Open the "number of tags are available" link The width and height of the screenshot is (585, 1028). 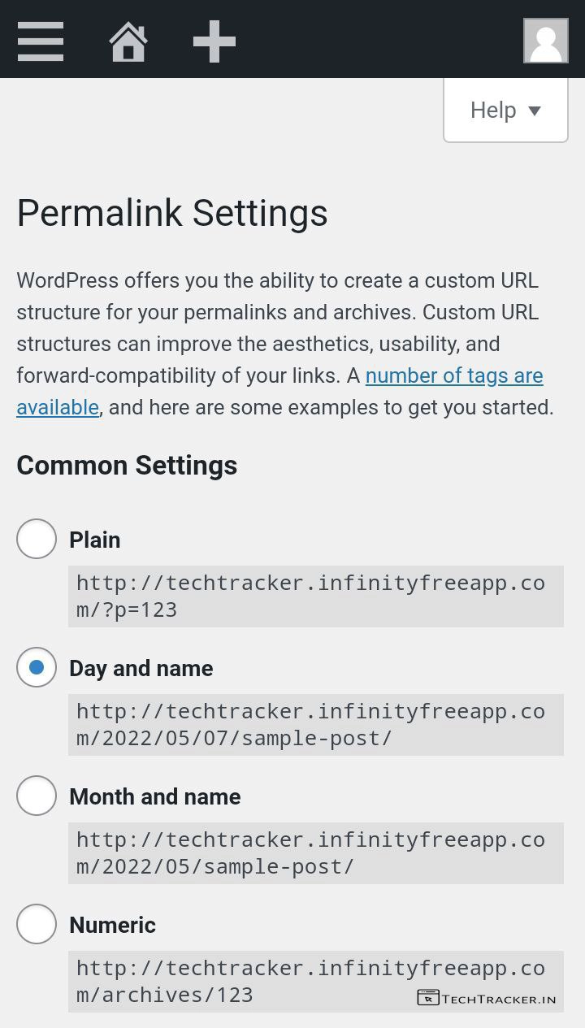[453, 376]
